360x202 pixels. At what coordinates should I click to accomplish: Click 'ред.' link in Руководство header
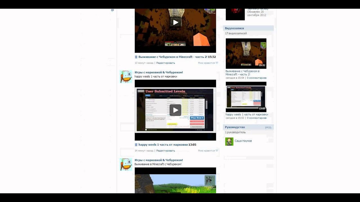pyautogui.click(x=268, y=127)
